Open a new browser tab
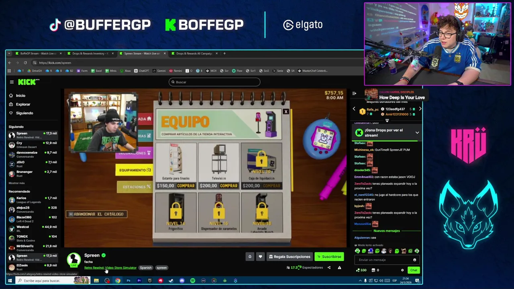Screen dimensions: 514x289 (x=224, y=53)
